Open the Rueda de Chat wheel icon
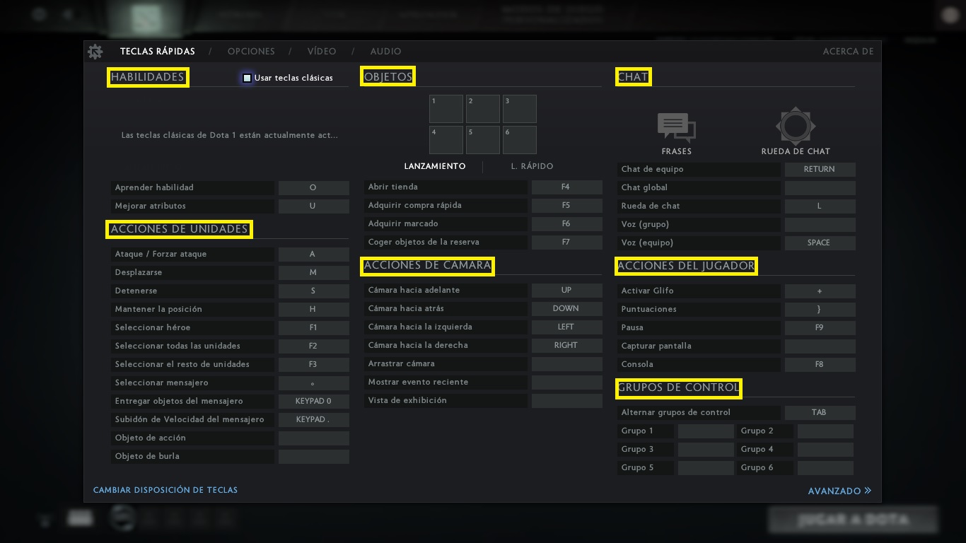Viewport: 966px width, 543px height. (796, 127)
